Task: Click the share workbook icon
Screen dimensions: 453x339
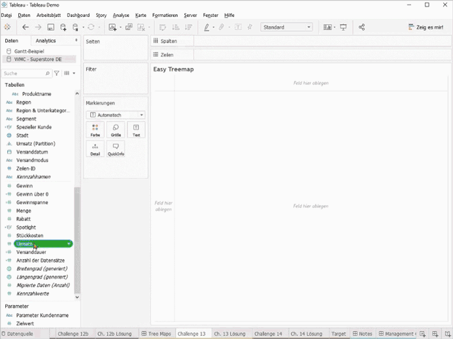Action: [x=361, y=27]
